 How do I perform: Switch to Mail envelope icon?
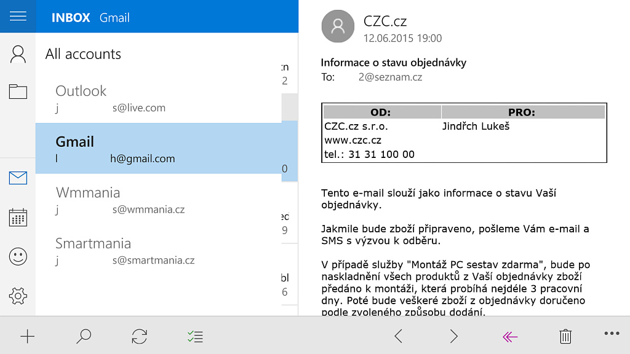(18, 178)
